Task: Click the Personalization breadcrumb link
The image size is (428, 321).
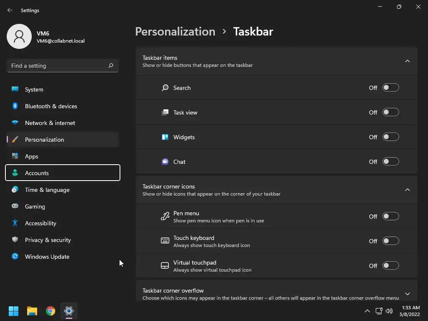Action: tap(175, 32)
